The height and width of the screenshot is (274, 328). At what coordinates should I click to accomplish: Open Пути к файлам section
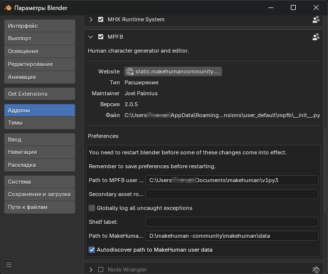point(40,207)
